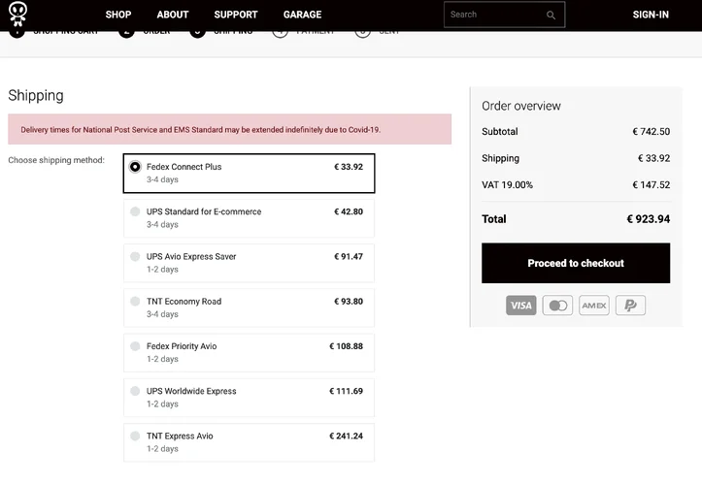The image size is (702, 485).
Task: Go to the Support menu
Action: pyautogui.click(x=236, y=15)
